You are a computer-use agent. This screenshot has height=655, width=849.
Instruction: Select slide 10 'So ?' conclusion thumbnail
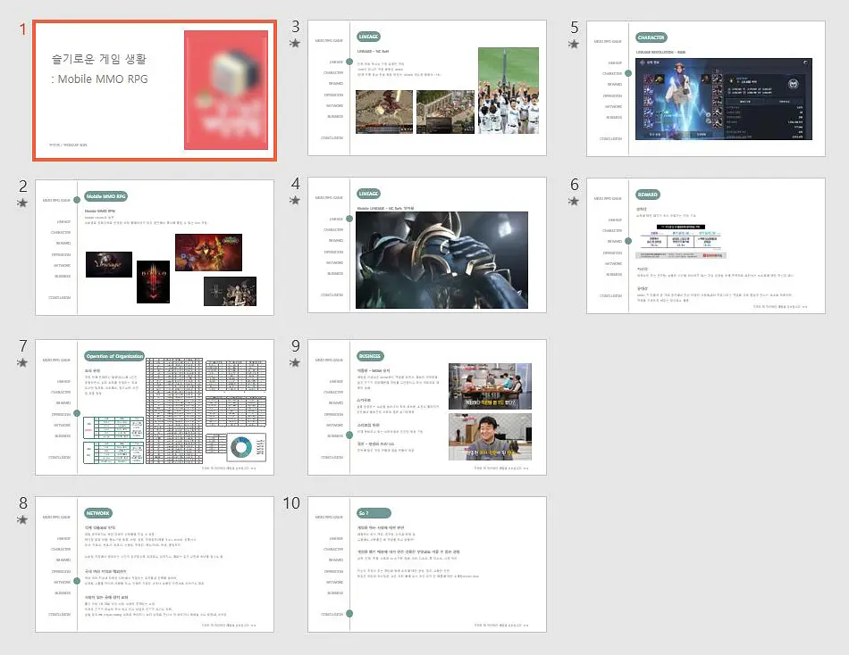click(427, 564)
